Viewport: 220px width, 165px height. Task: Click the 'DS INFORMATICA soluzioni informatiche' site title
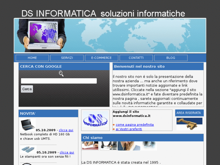tap(103, 14)
